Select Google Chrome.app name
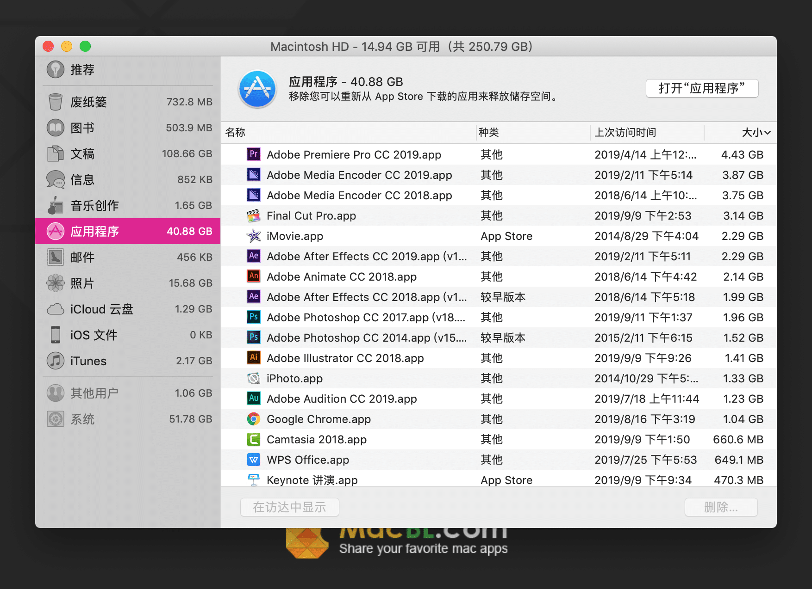Screen dimensions: 812x589 point(319,419)
